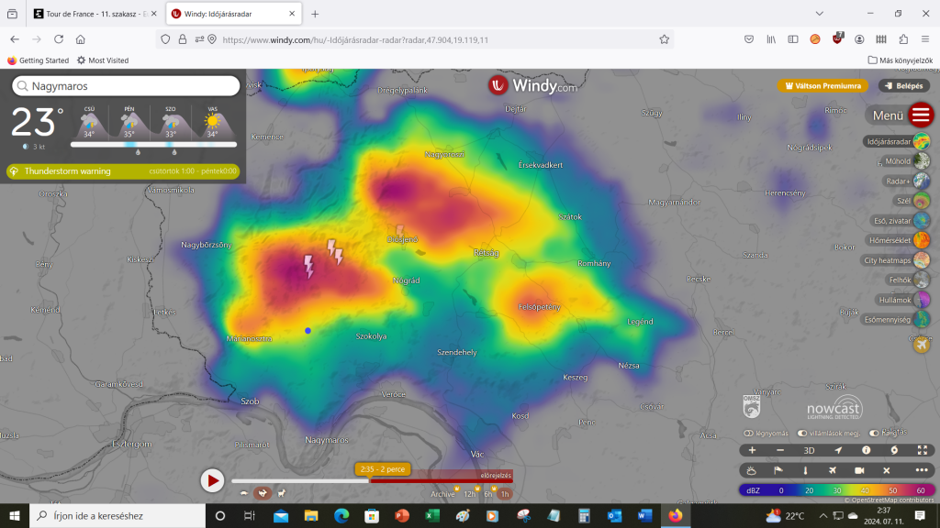Open the red Menü hamburger button
940x528 pixels.
pos(921,115)
